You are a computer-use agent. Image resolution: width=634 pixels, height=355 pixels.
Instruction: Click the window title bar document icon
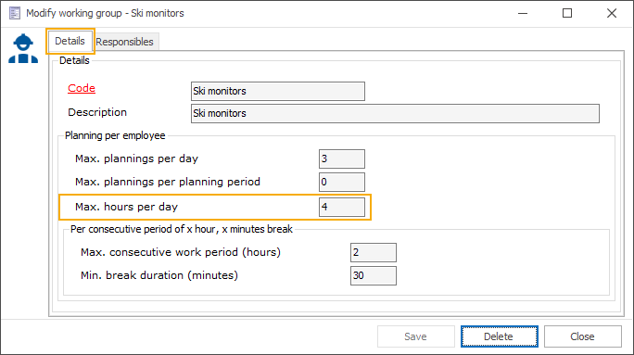[15, 13]
